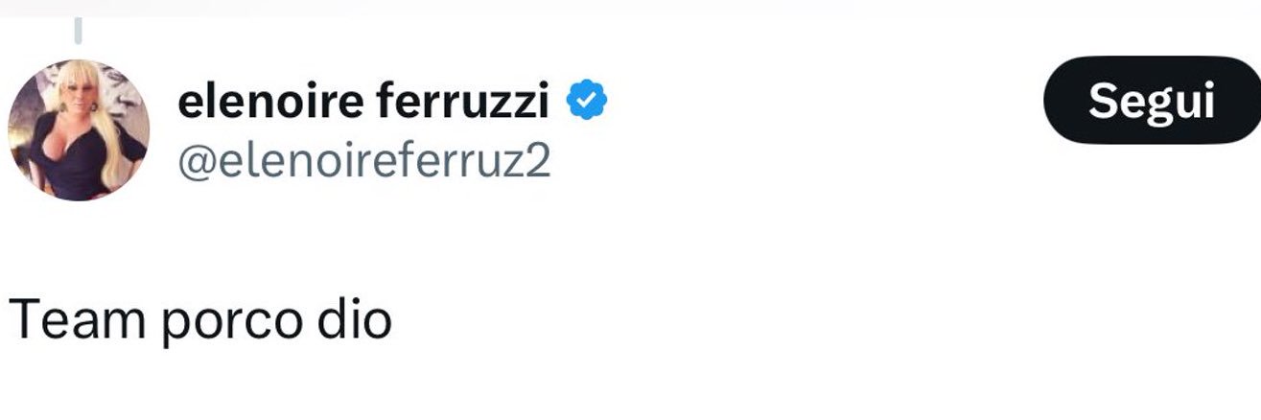Click the digit "2" ending the username
This screenshot has width=1261, height=420.
[x=538, y=162]
